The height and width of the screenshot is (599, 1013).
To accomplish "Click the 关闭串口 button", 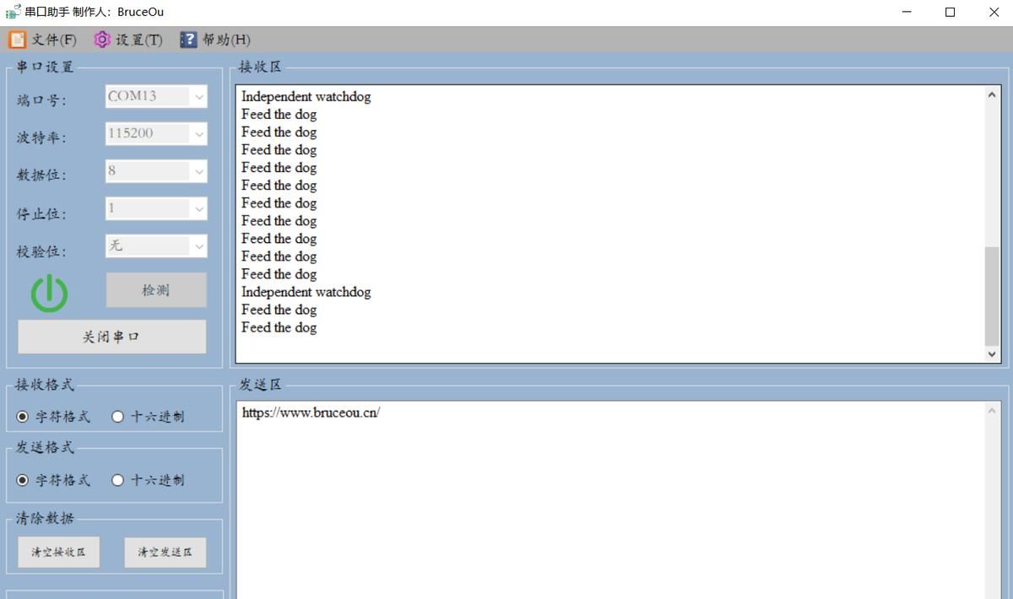I will tap(111, 337).
